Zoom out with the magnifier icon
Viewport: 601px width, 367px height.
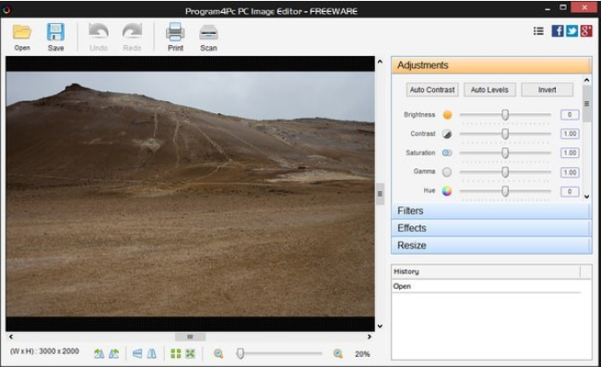[218, 353]
